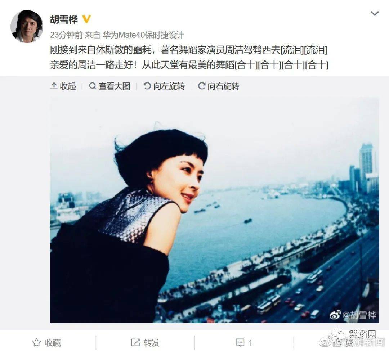Click the magnifier icon beside 查看大图
The width and height of the screenshot is (389, 351).
[x=93, y=86]
